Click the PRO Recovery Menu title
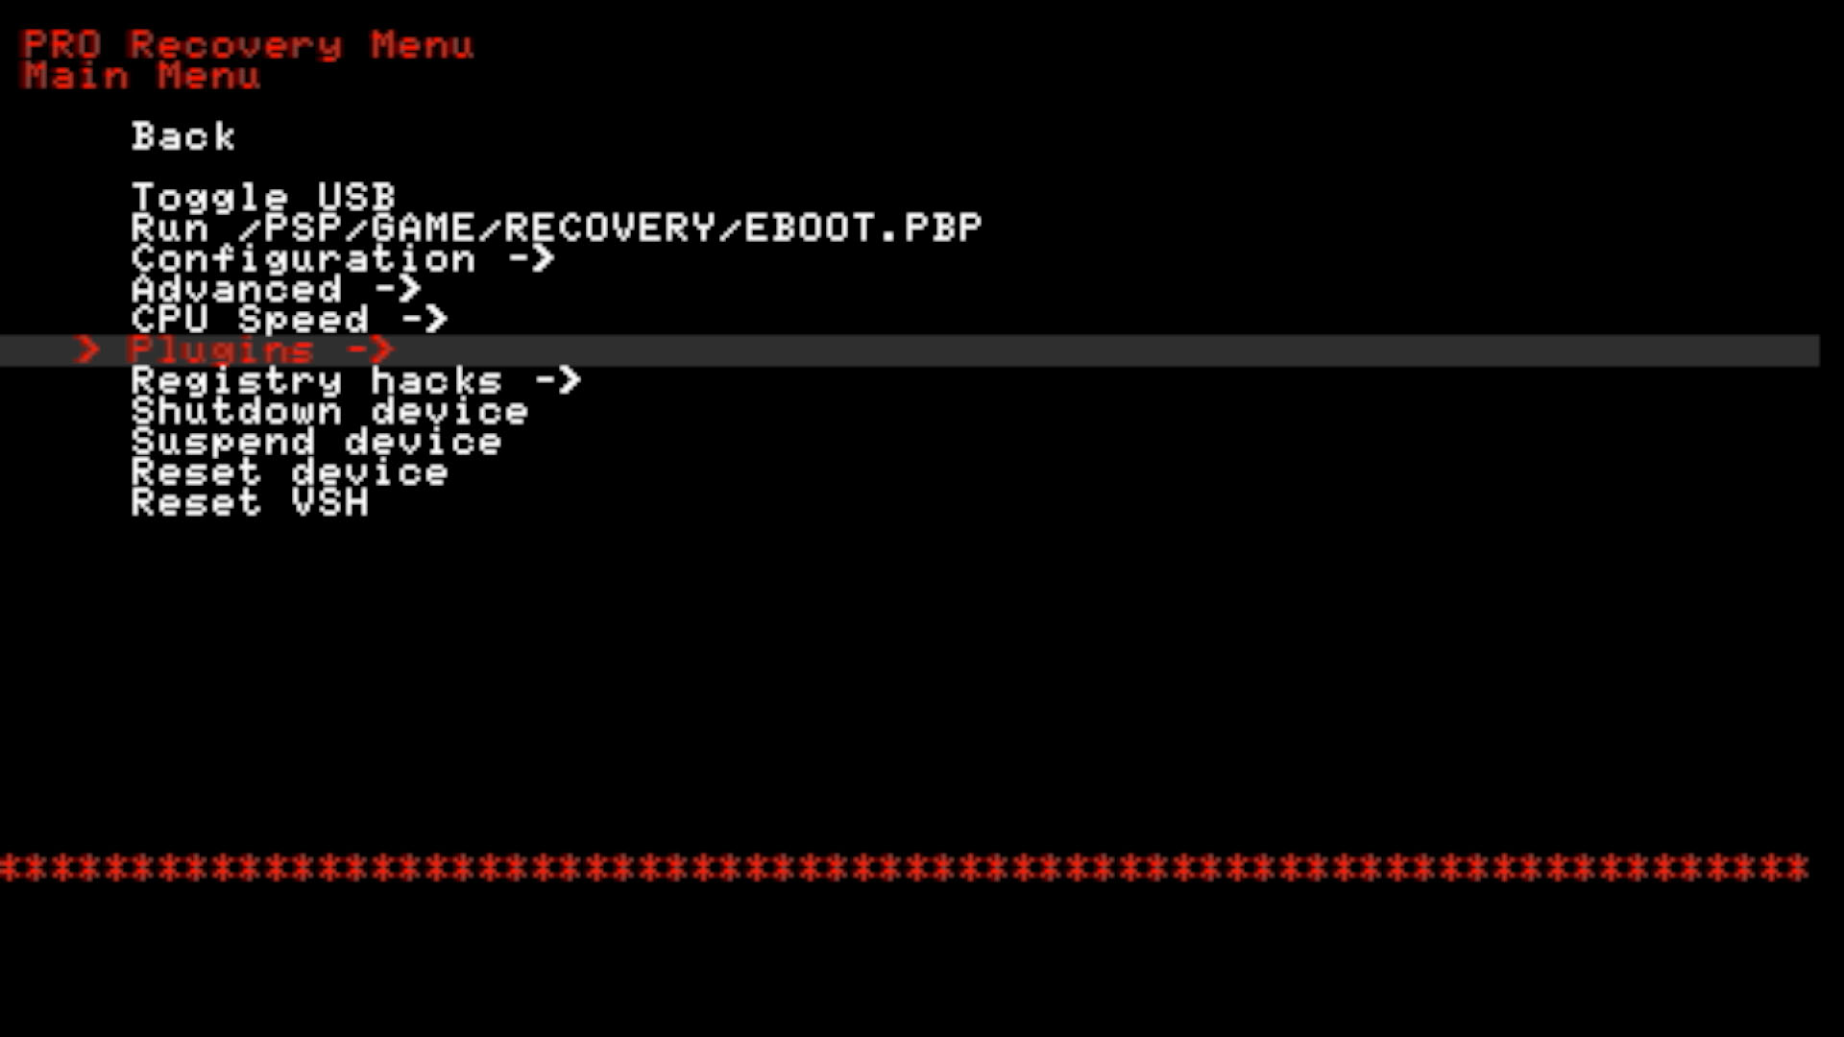This screenshot has height=1037, width=1844. tap(248, 45)
